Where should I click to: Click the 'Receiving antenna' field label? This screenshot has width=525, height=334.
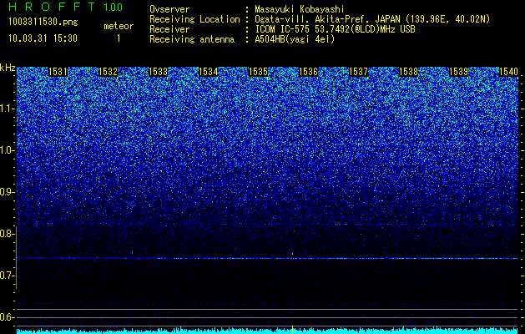point(192,39)
